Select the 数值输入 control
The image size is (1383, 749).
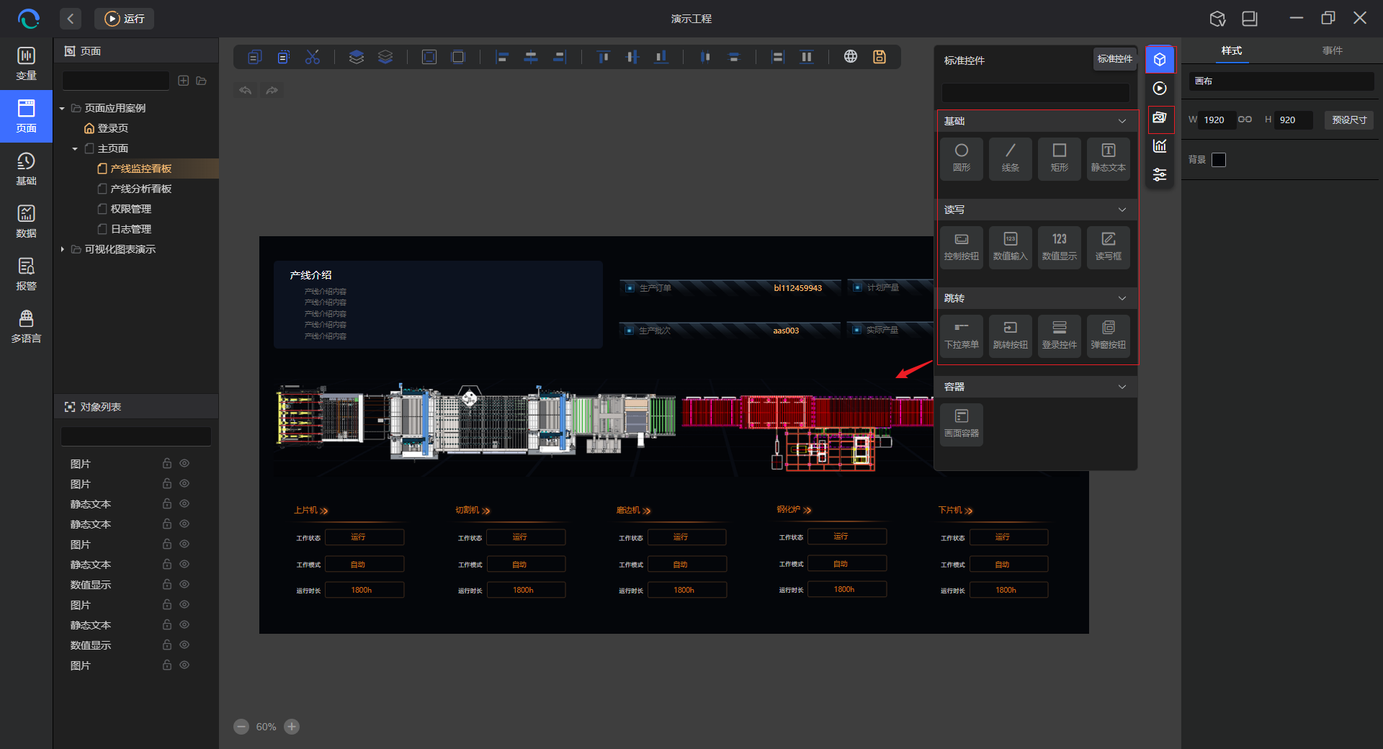[x=1011, y=247]
